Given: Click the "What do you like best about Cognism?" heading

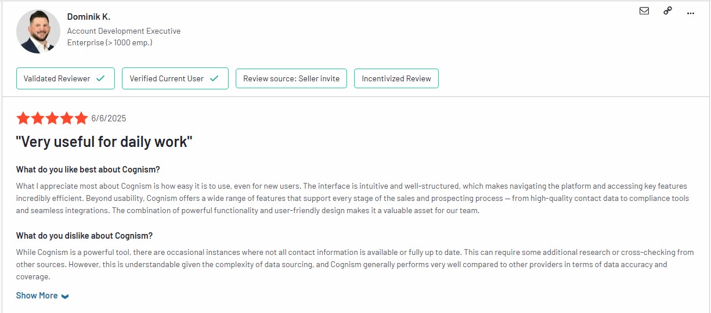Looking at the screenshot, I should point(88,170).
